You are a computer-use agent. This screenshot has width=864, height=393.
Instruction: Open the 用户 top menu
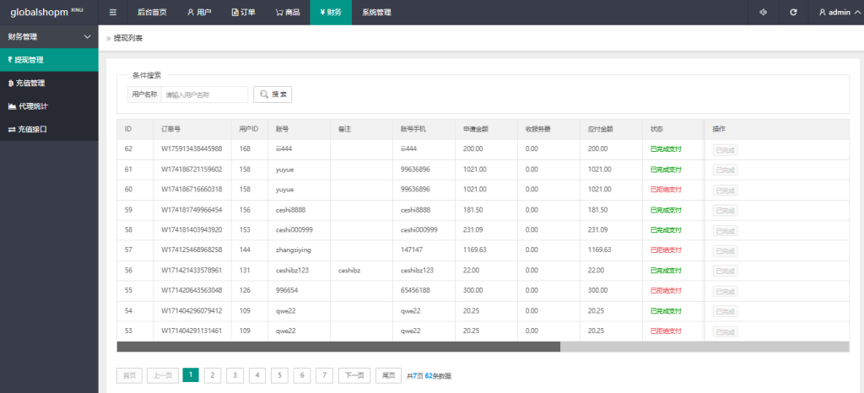199,13
